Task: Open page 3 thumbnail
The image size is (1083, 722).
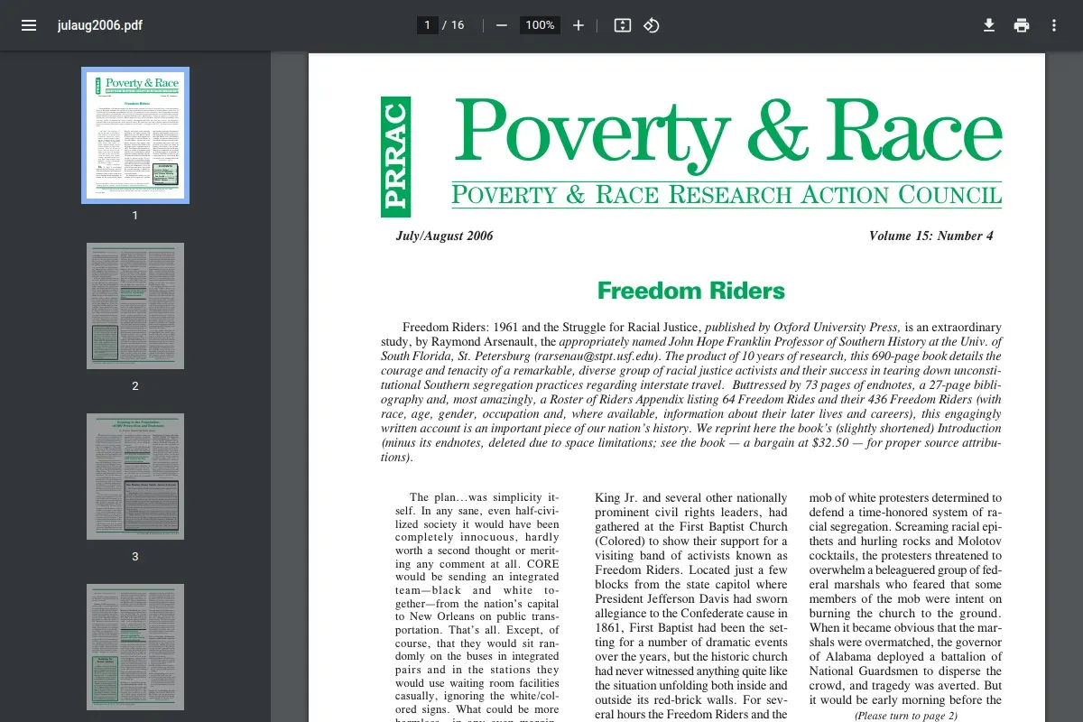Action: click(x=135, y=477)
